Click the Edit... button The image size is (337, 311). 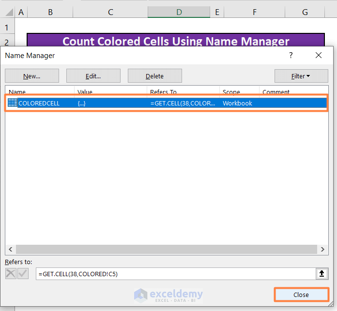(93, 76)
